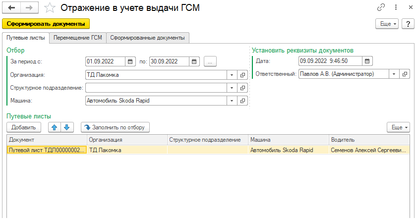Viewport: 416px width, 220px height.
Task: Open calendar for document date field
Action: (367, 61)
